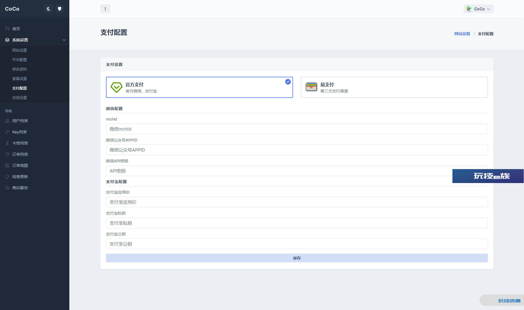Click the 易支付 wallet icon

click(x=311, y=87)
